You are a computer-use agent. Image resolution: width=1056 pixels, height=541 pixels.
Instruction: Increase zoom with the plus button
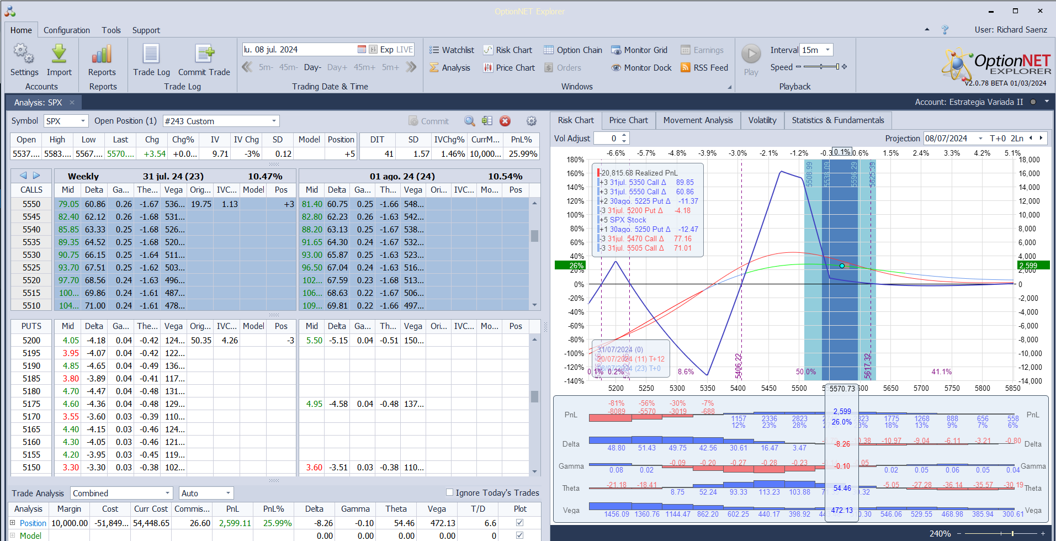click(x=1043, y=534)
